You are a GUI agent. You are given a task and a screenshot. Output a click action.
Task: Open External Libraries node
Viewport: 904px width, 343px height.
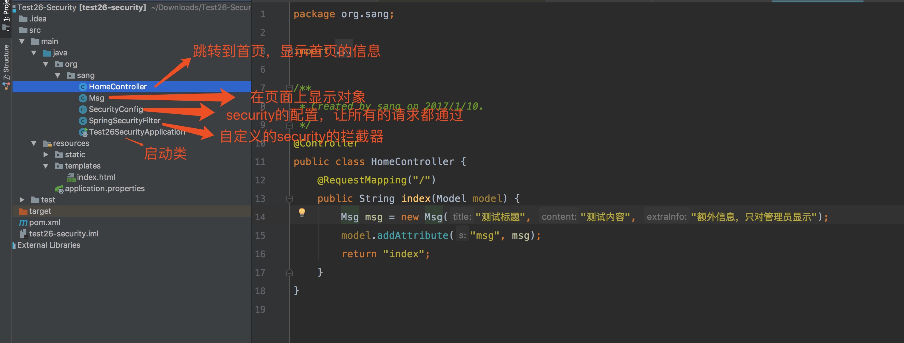coord(49,245)
